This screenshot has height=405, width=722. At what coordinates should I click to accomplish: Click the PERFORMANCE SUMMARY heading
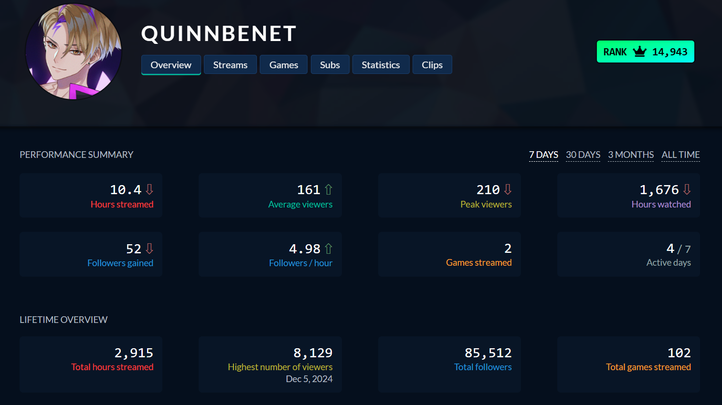click(76, 155)
